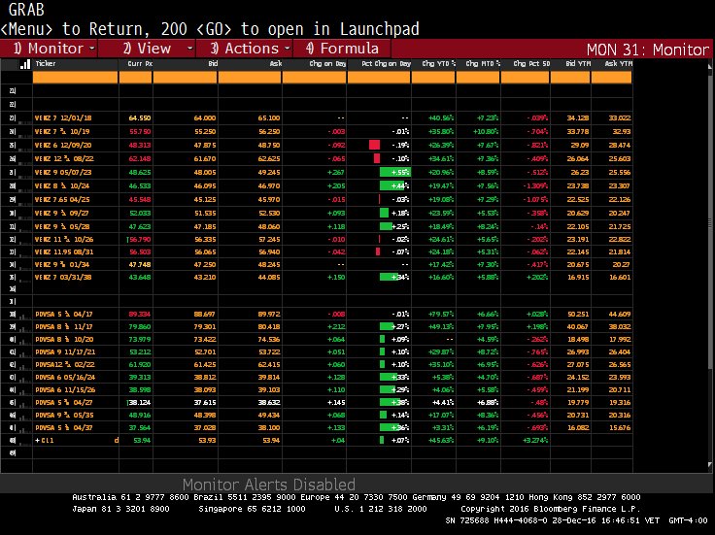The height and width of the screenshot is (535, 715).
Task: Select ticker VENZ 7.65 04/25
Action: coord(62,200)
